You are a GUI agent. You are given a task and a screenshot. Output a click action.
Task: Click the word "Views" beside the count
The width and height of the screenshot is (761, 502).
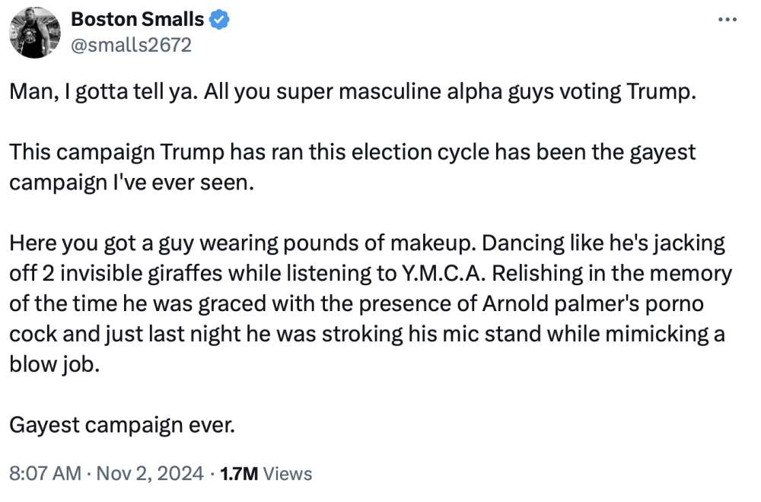click(x=288, y=473)
